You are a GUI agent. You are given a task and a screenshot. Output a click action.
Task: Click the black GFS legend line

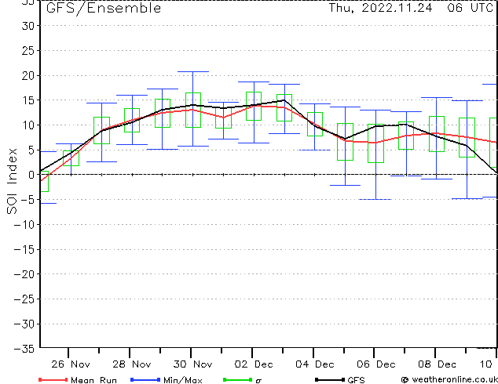tap(330, 379)
